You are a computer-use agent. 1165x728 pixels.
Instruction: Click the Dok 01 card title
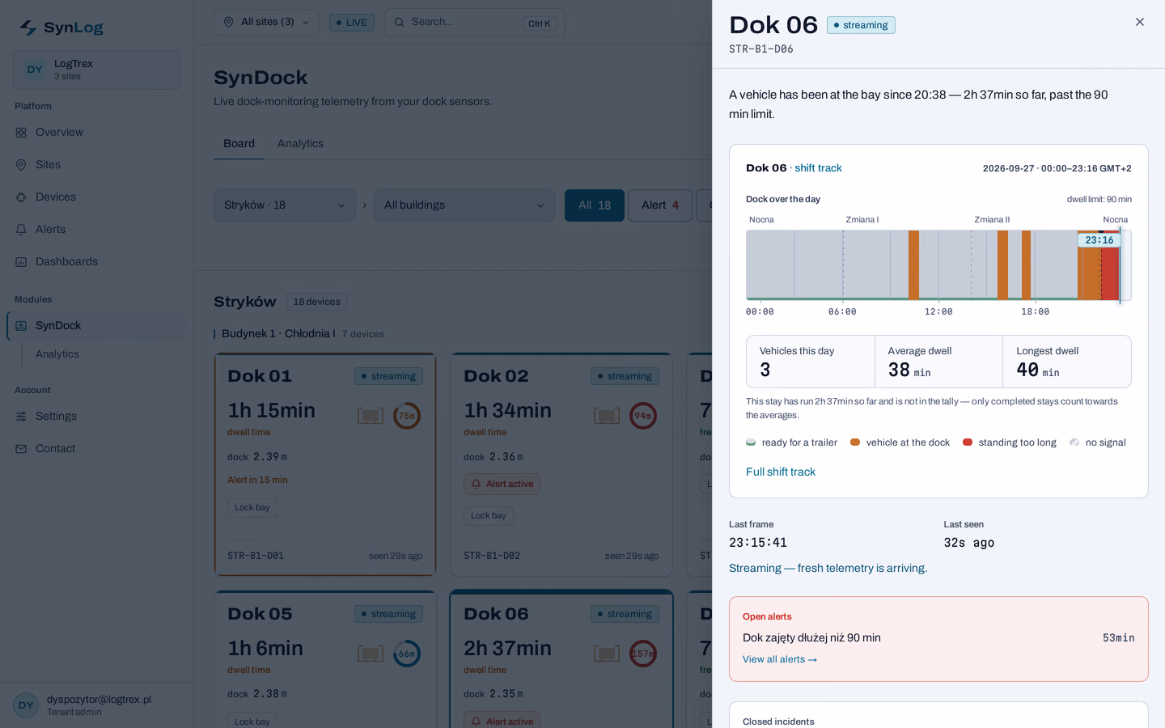[x=260, y=376]
